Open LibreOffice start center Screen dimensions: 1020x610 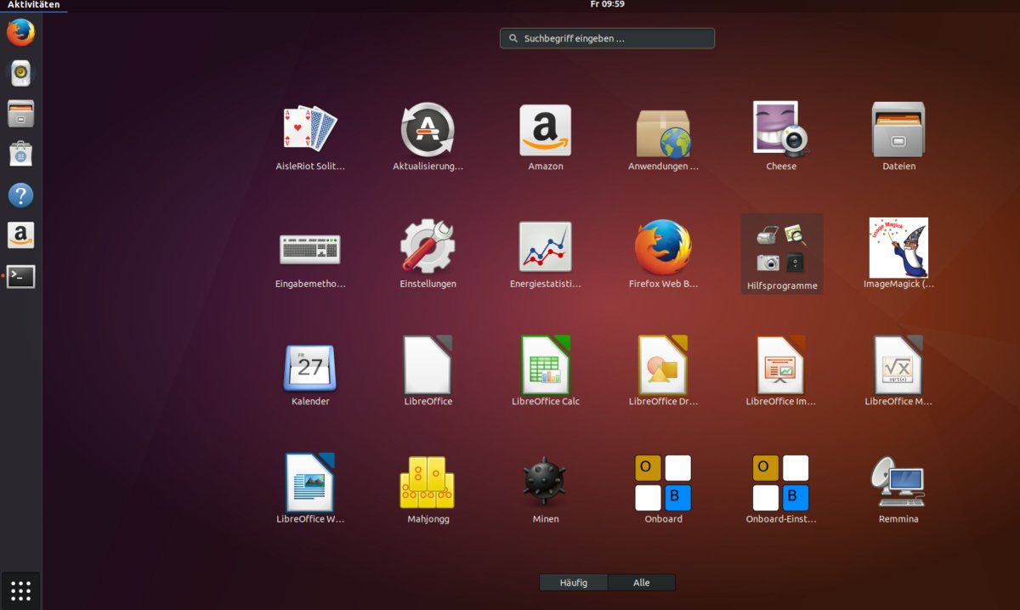pyautogui.click(x=428, y=371)
